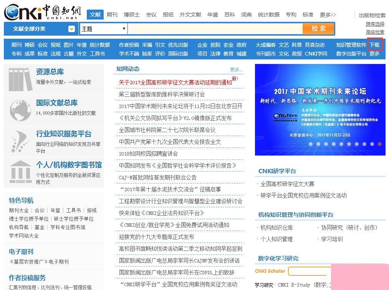Viewport: 389px width, 290px height.
Task: Click the CNKI Scholar search field
Action: coord(310,271)
